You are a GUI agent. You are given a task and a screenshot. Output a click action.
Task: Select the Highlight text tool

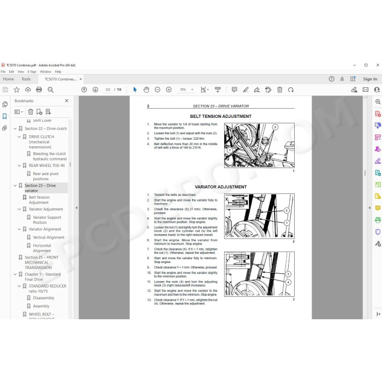(x=246, y=89)
